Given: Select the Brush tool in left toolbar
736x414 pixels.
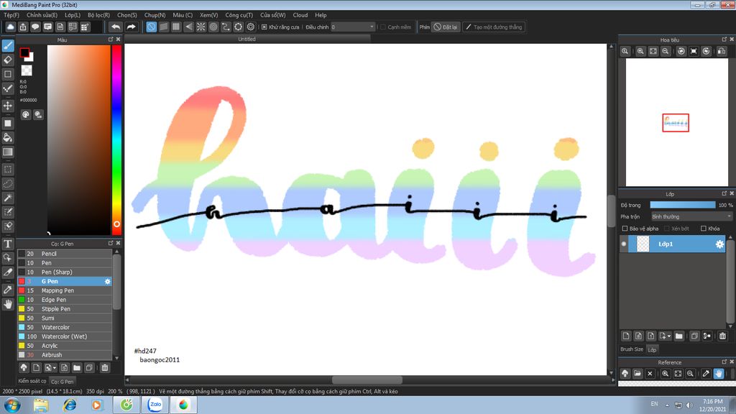Looking at the screenshot, I should pyautogui.click(x=8, y=45).
